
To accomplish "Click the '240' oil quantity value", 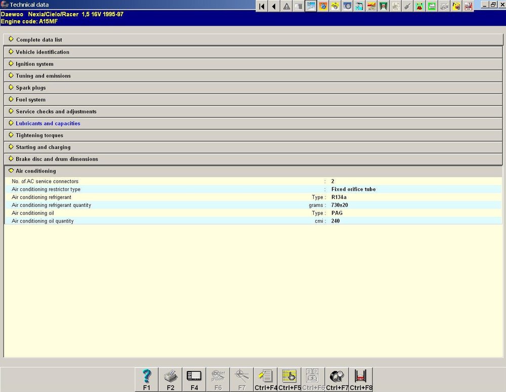I will coord(335,221).
